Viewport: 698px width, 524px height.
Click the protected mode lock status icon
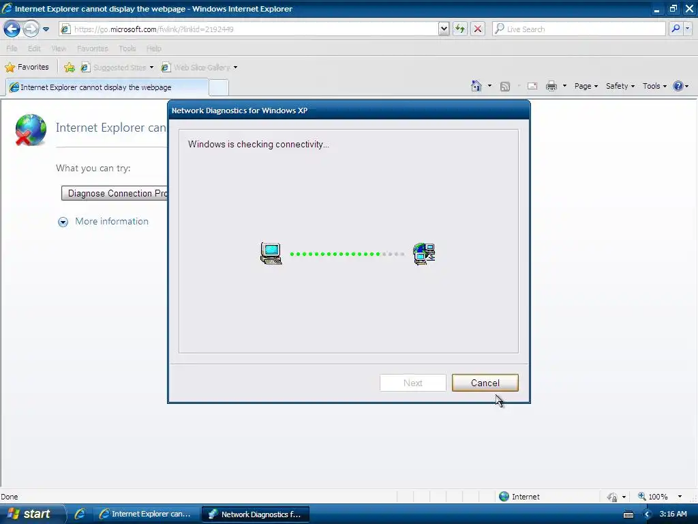click(612, 497)
